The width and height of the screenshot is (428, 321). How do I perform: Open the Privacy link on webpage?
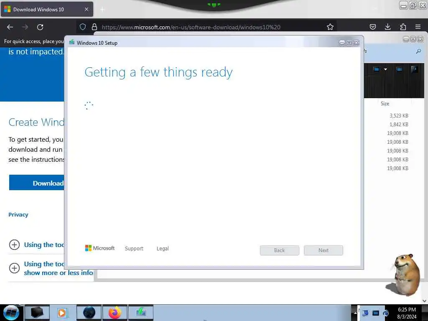[x=18, y=214]
